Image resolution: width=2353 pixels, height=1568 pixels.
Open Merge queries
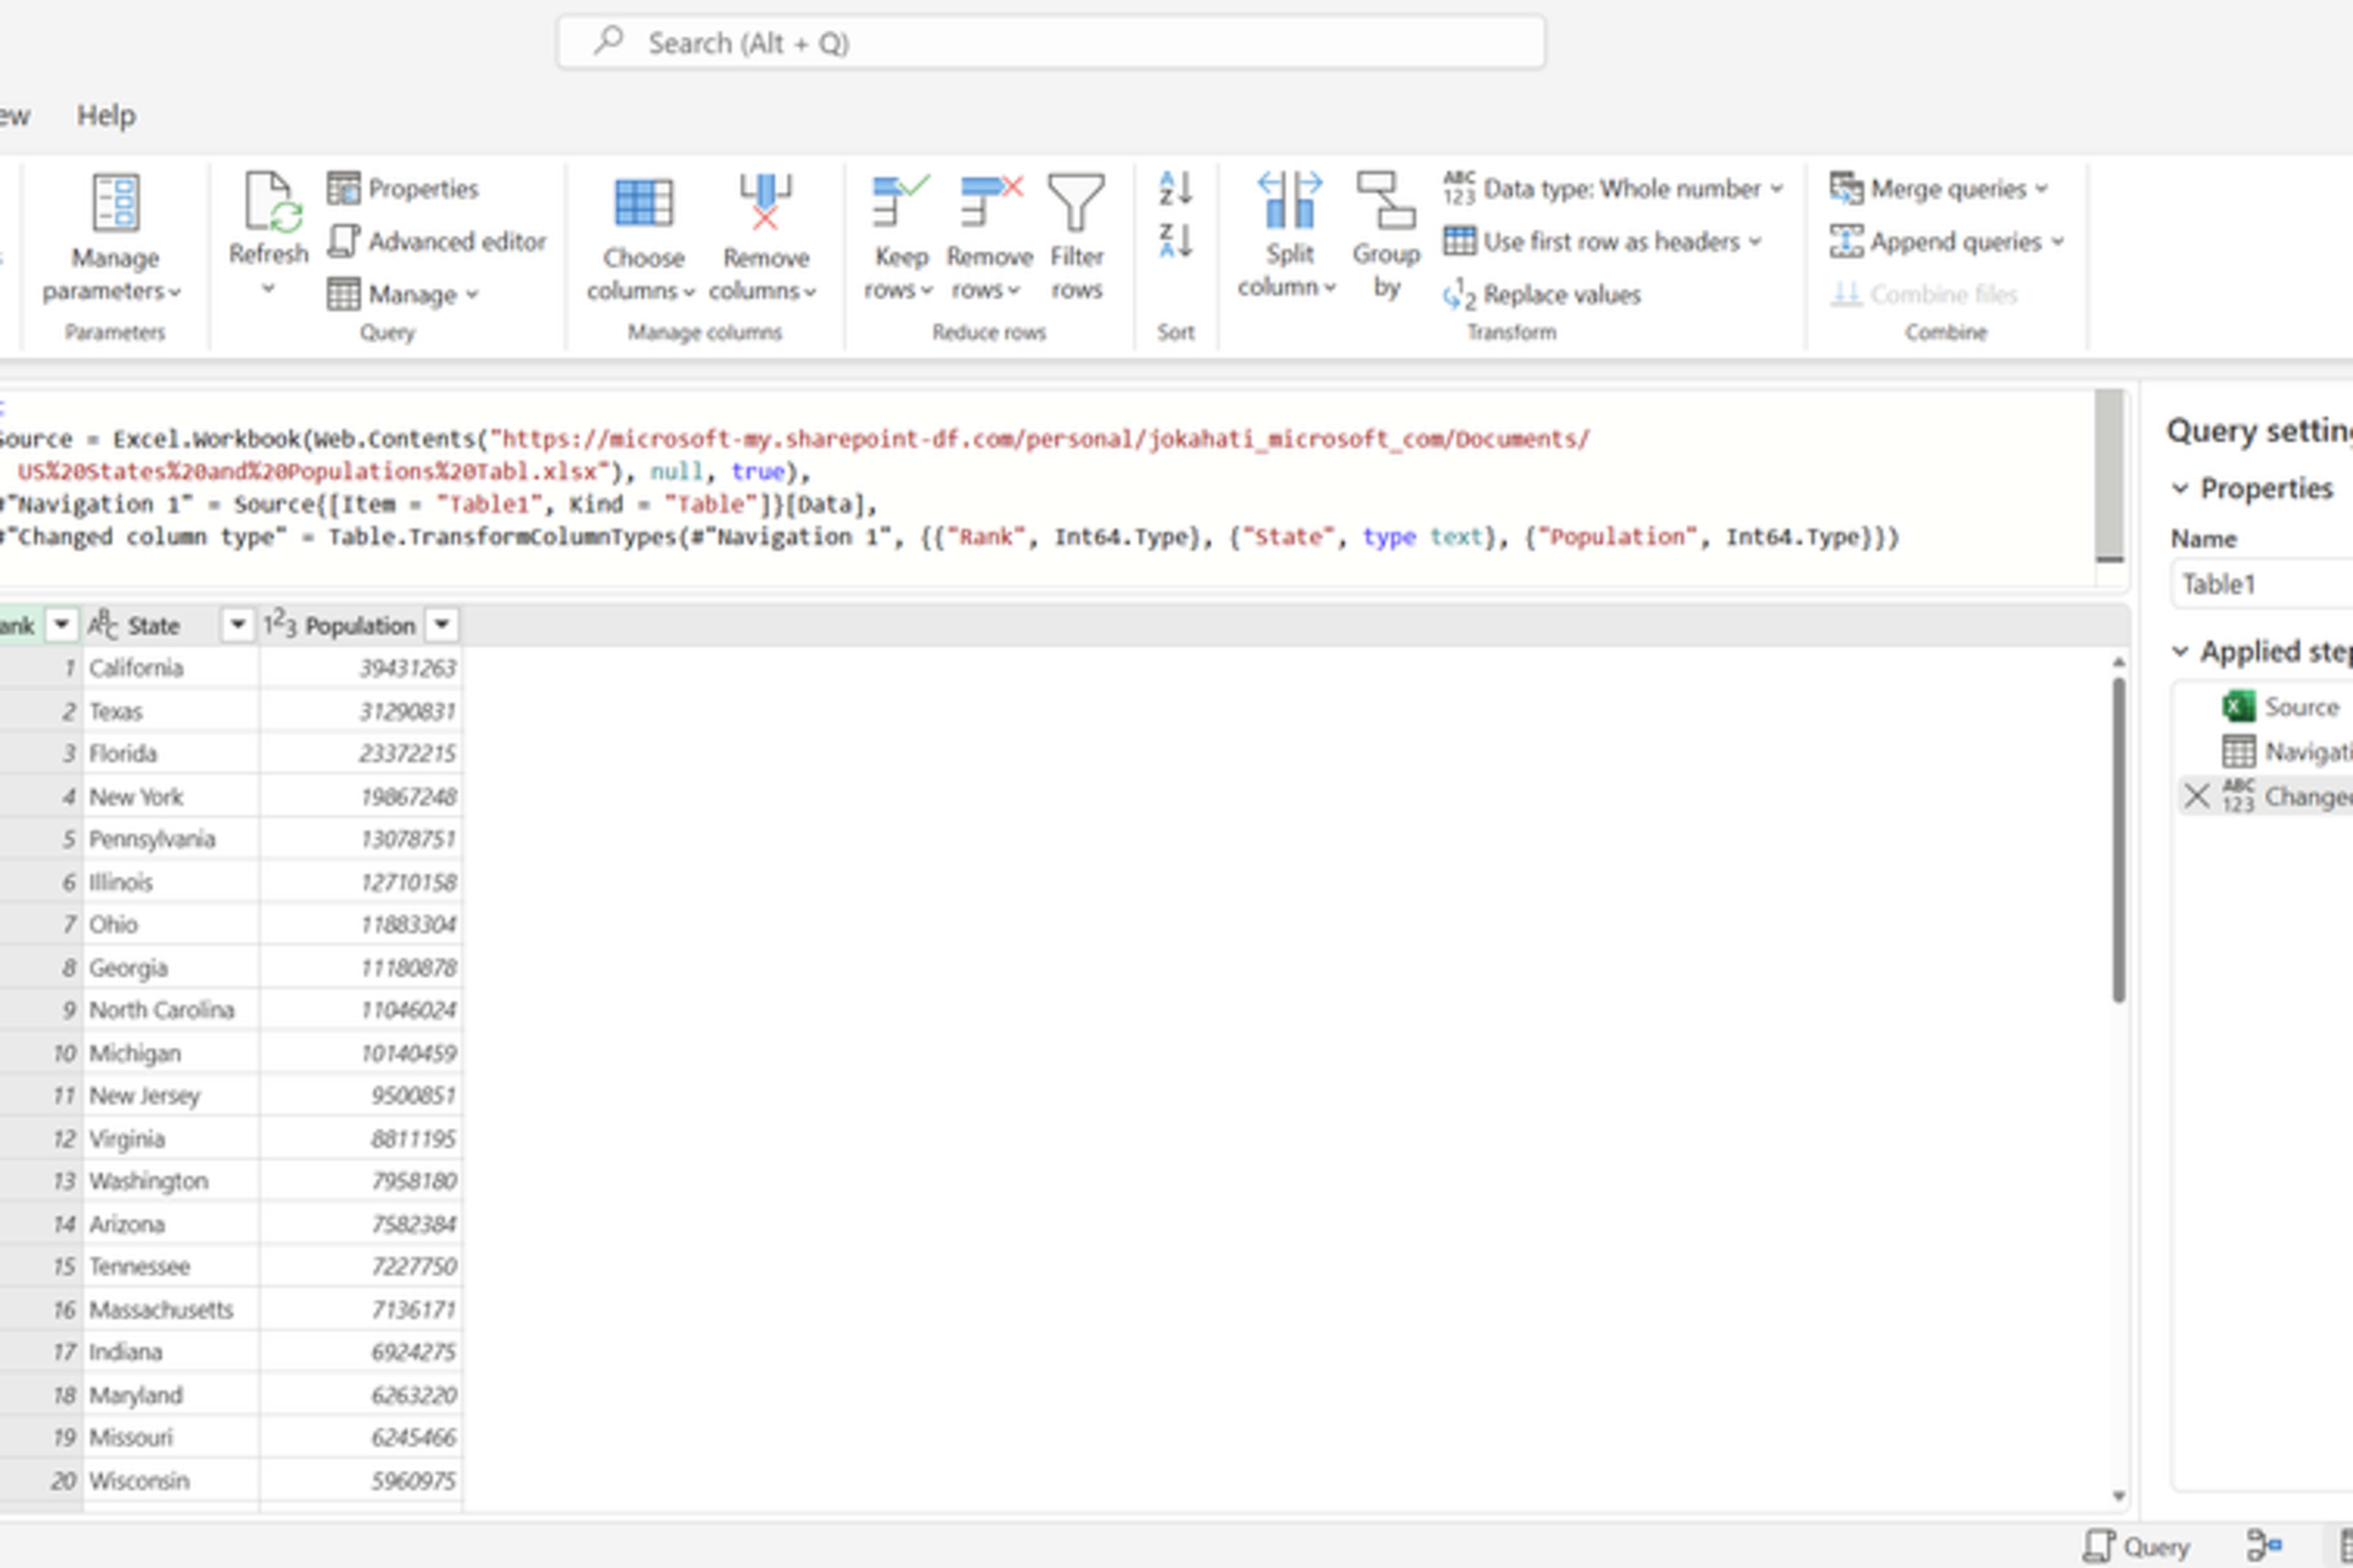pos(1939,188)
